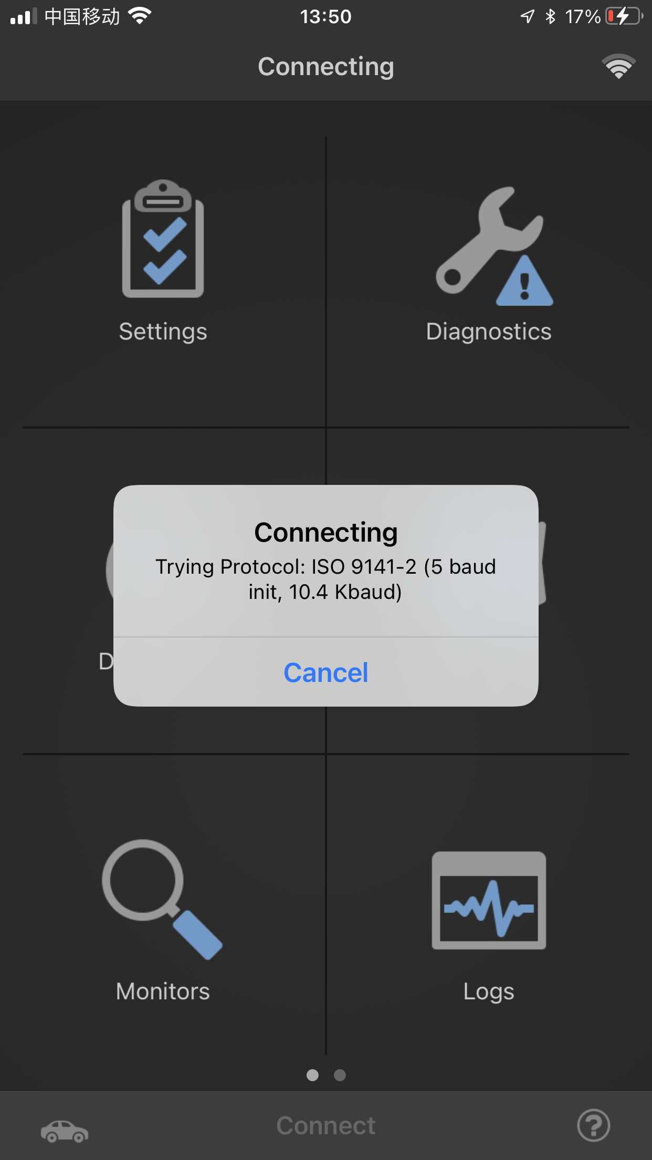
Task: Tap the partially hidden gauge icon left of dialog
Action: coord(109,570)
